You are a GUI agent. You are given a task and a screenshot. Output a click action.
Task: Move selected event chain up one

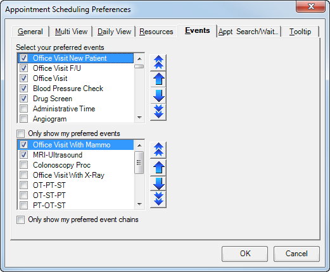(158, 168)
